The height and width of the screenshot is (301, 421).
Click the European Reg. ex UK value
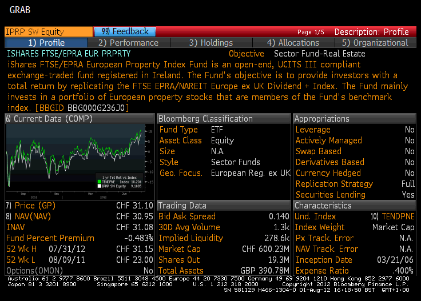(251, 173)
